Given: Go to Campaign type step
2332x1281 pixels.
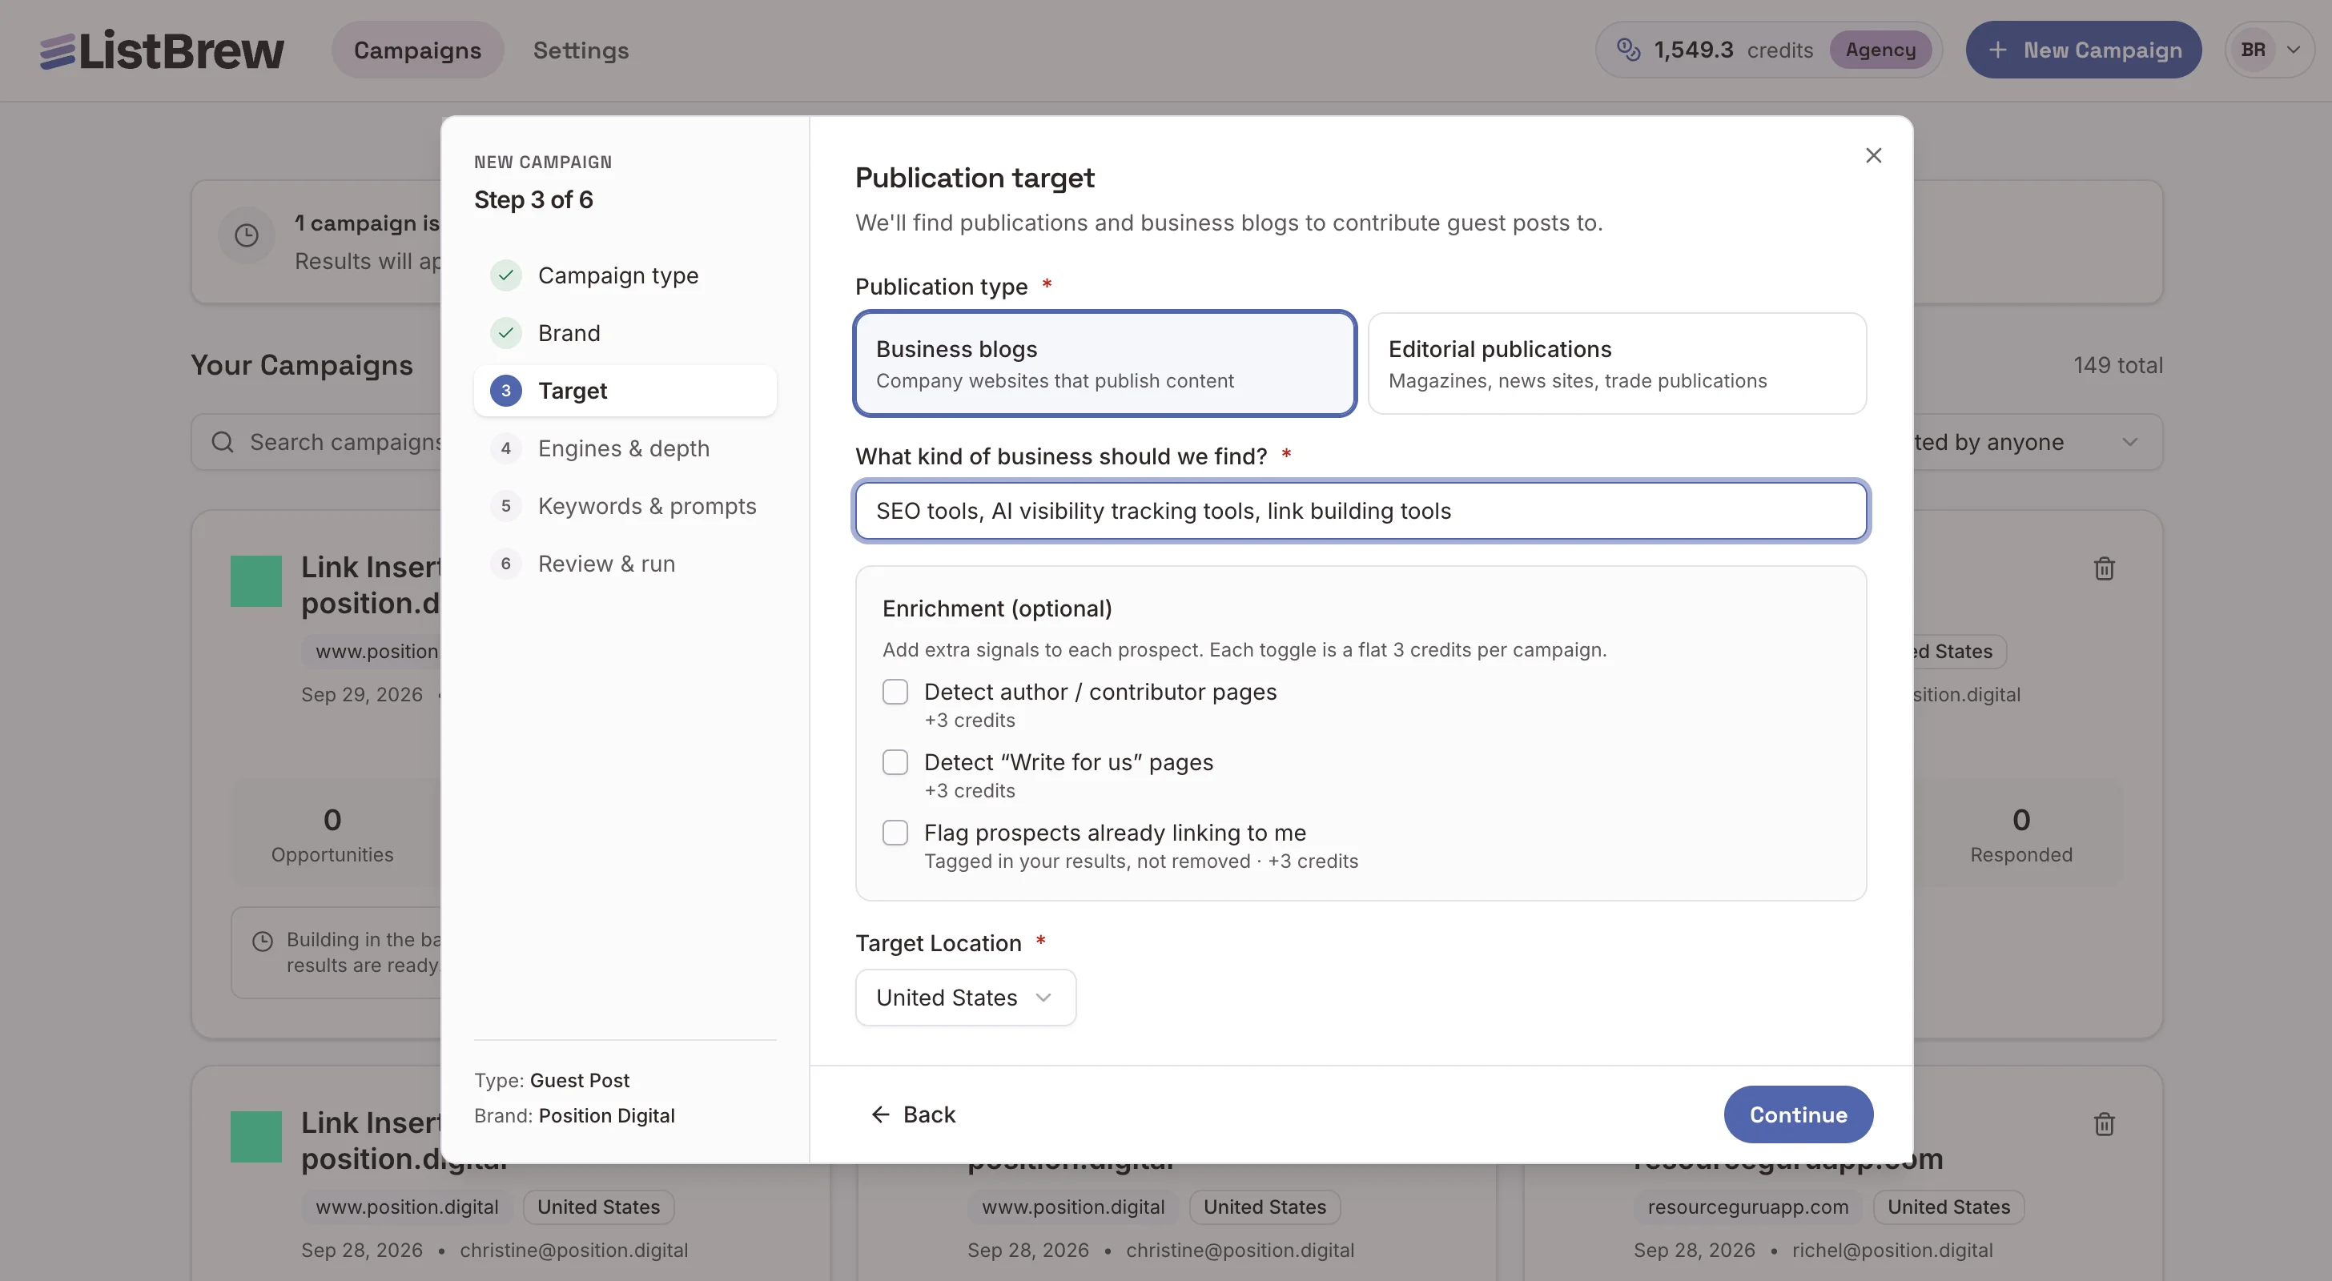Looking at the screenshot, I should 625,275.
